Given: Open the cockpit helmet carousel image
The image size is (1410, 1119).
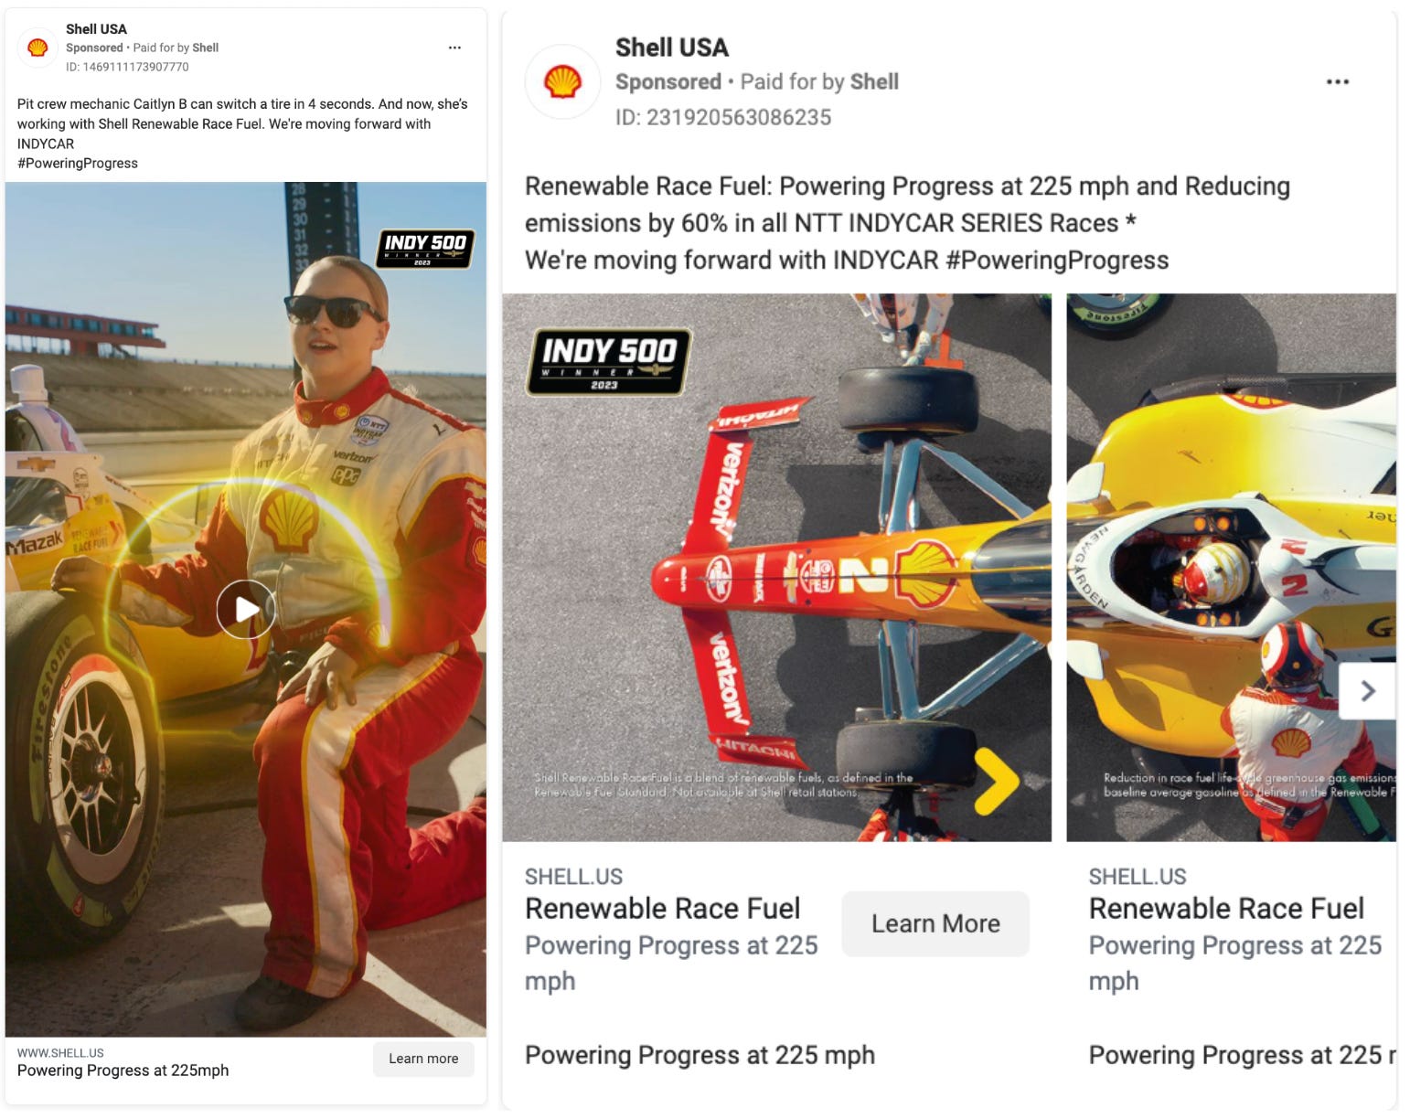Looking at the screenshot, I should pos(1231,568).
